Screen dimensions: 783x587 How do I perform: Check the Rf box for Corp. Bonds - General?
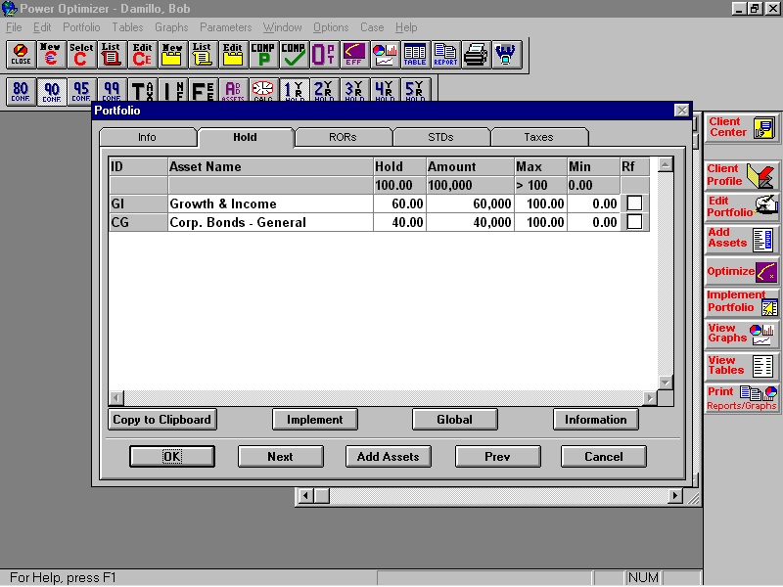click(632, 222)
